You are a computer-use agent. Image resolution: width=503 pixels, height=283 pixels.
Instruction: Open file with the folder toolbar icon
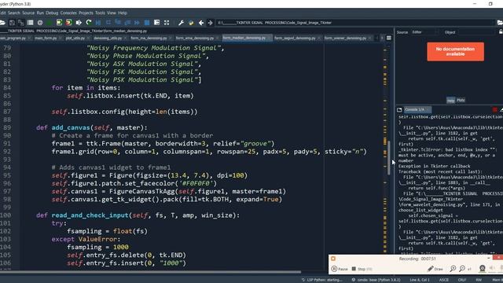2,23
